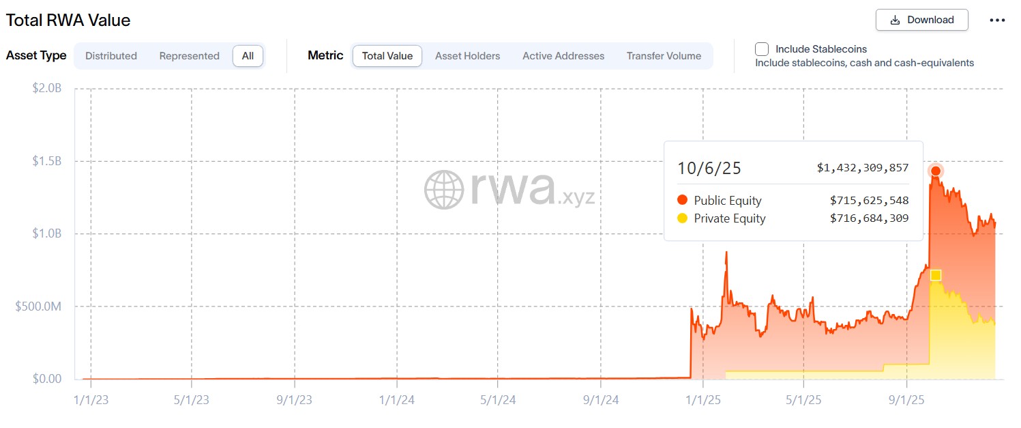Click the orange Public Equity legend dot
Screen dimensions: 1021x428
[x=682, y=200]
